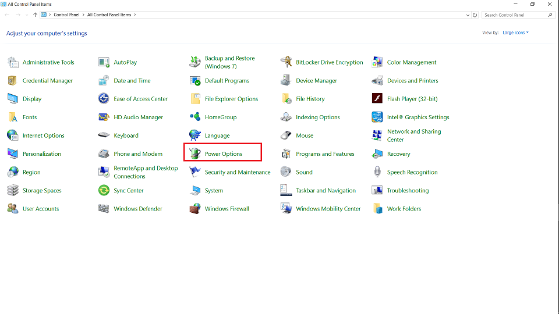Open the HD Audio Manager icon
The image size is (559, 314).
104,117
